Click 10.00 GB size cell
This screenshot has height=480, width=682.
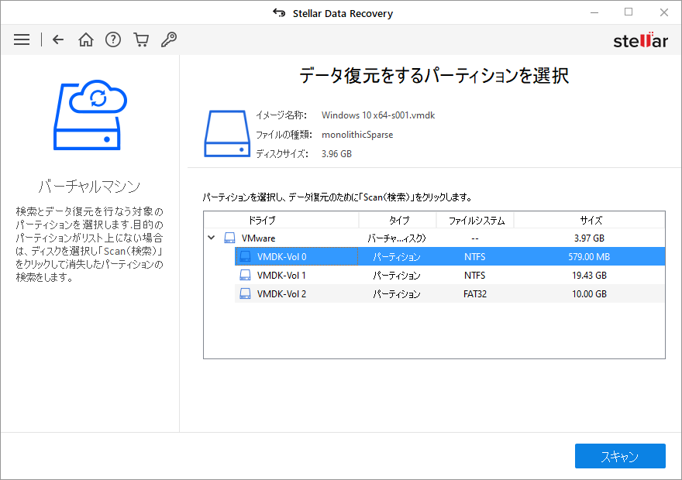point(589,294)
